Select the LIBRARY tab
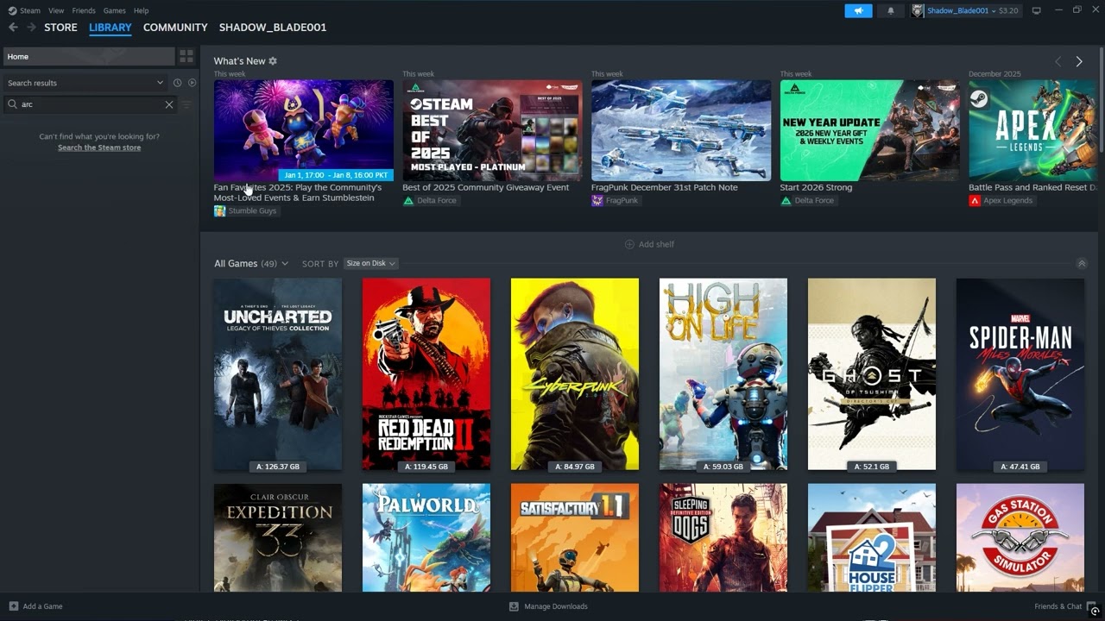This screenshot has width=1105, height=621. pos(110,28)
